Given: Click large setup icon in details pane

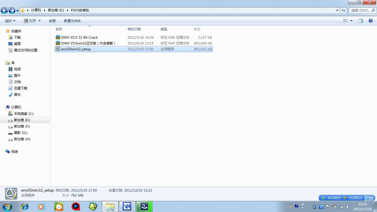Looking at the screenshot, I should point(11,194).
